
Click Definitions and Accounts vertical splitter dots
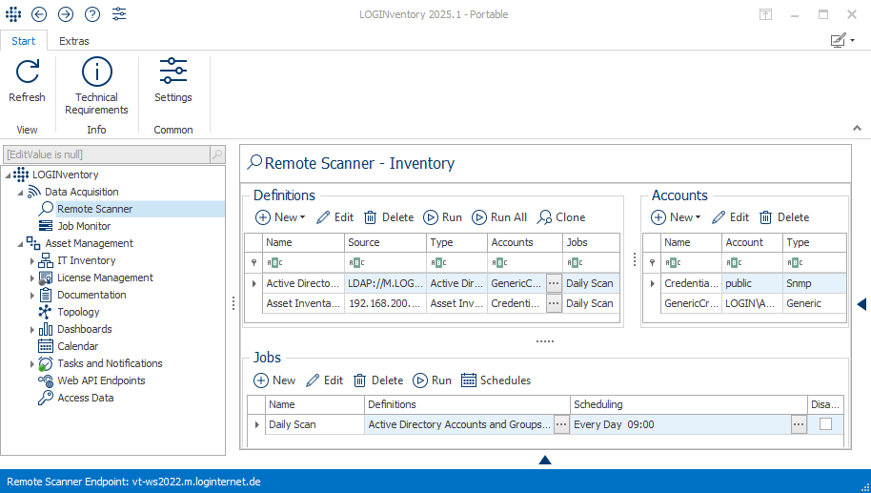tap(635, 259)
